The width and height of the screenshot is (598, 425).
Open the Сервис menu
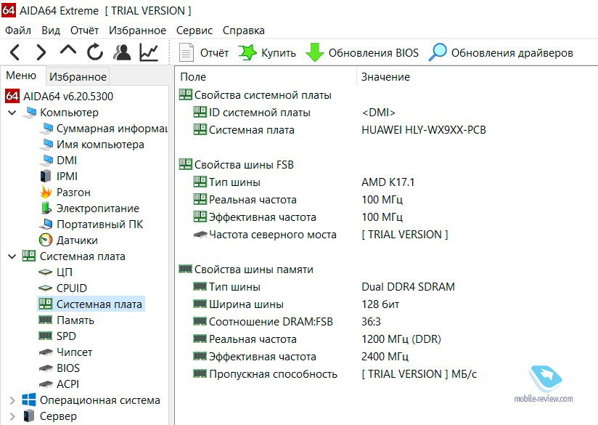194,31
